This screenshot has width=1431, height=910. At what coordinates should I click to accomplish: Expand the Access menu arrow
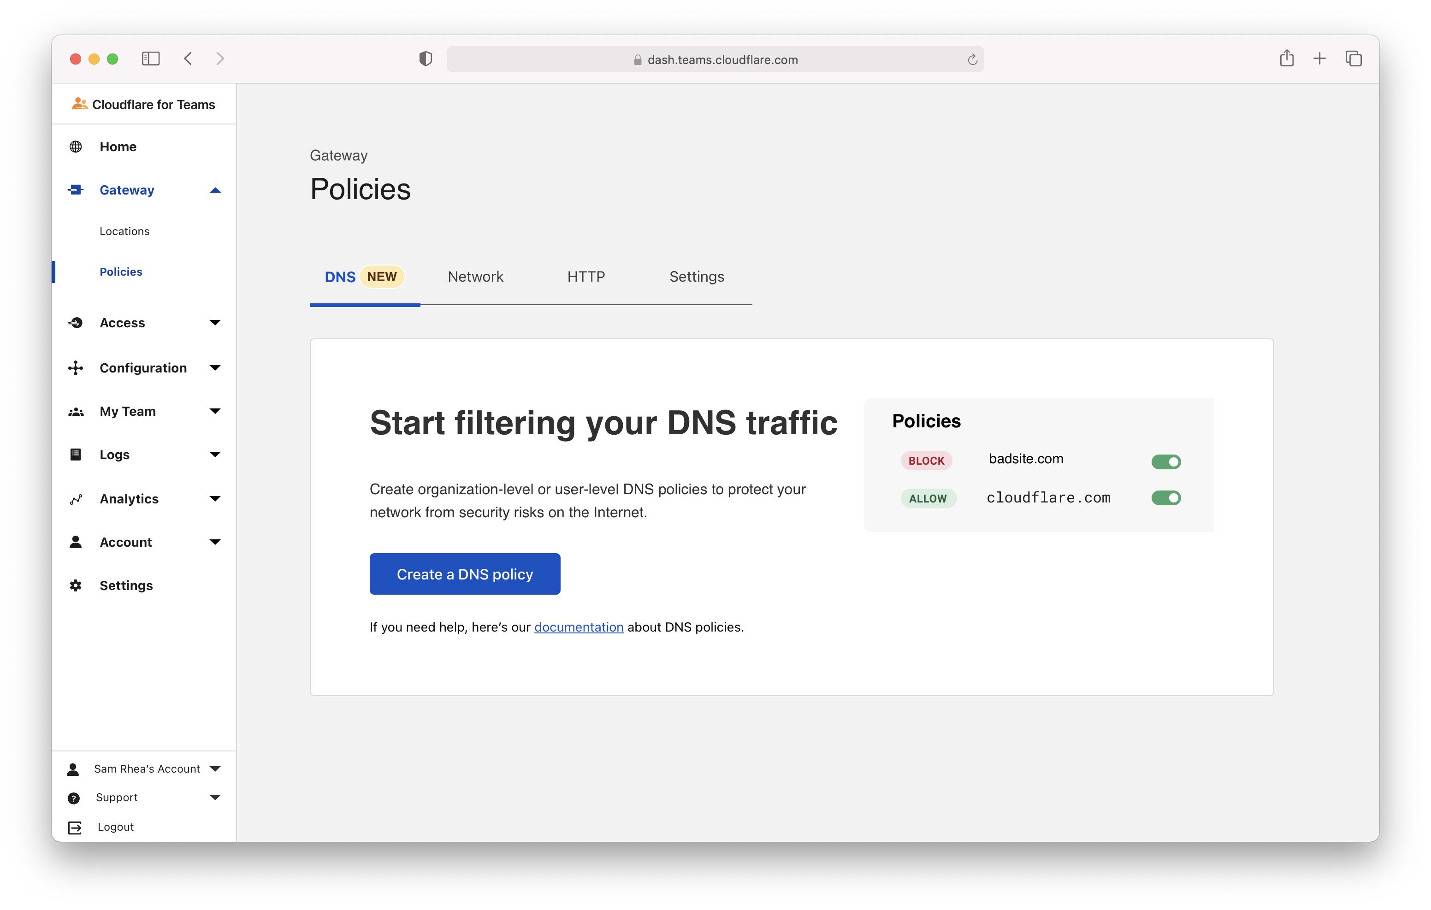click(215, 323)
